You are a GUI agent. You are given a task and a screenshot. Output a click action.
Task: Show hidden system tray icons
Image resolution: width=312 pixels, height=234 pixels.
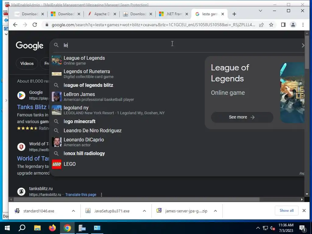pos(258,228)
